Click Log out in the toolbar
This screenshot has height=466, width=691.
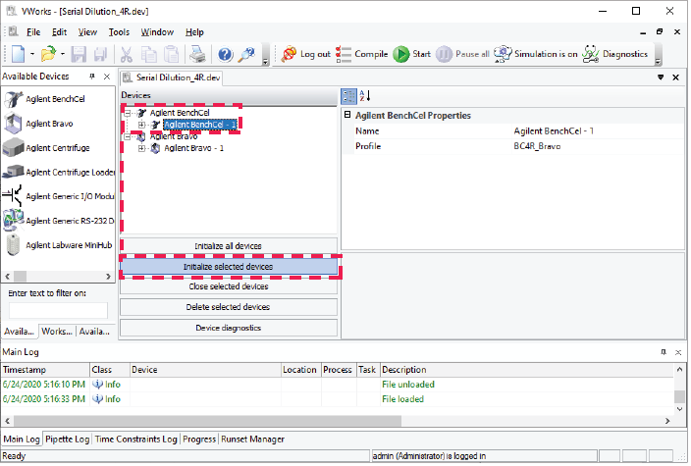(306, 54)
